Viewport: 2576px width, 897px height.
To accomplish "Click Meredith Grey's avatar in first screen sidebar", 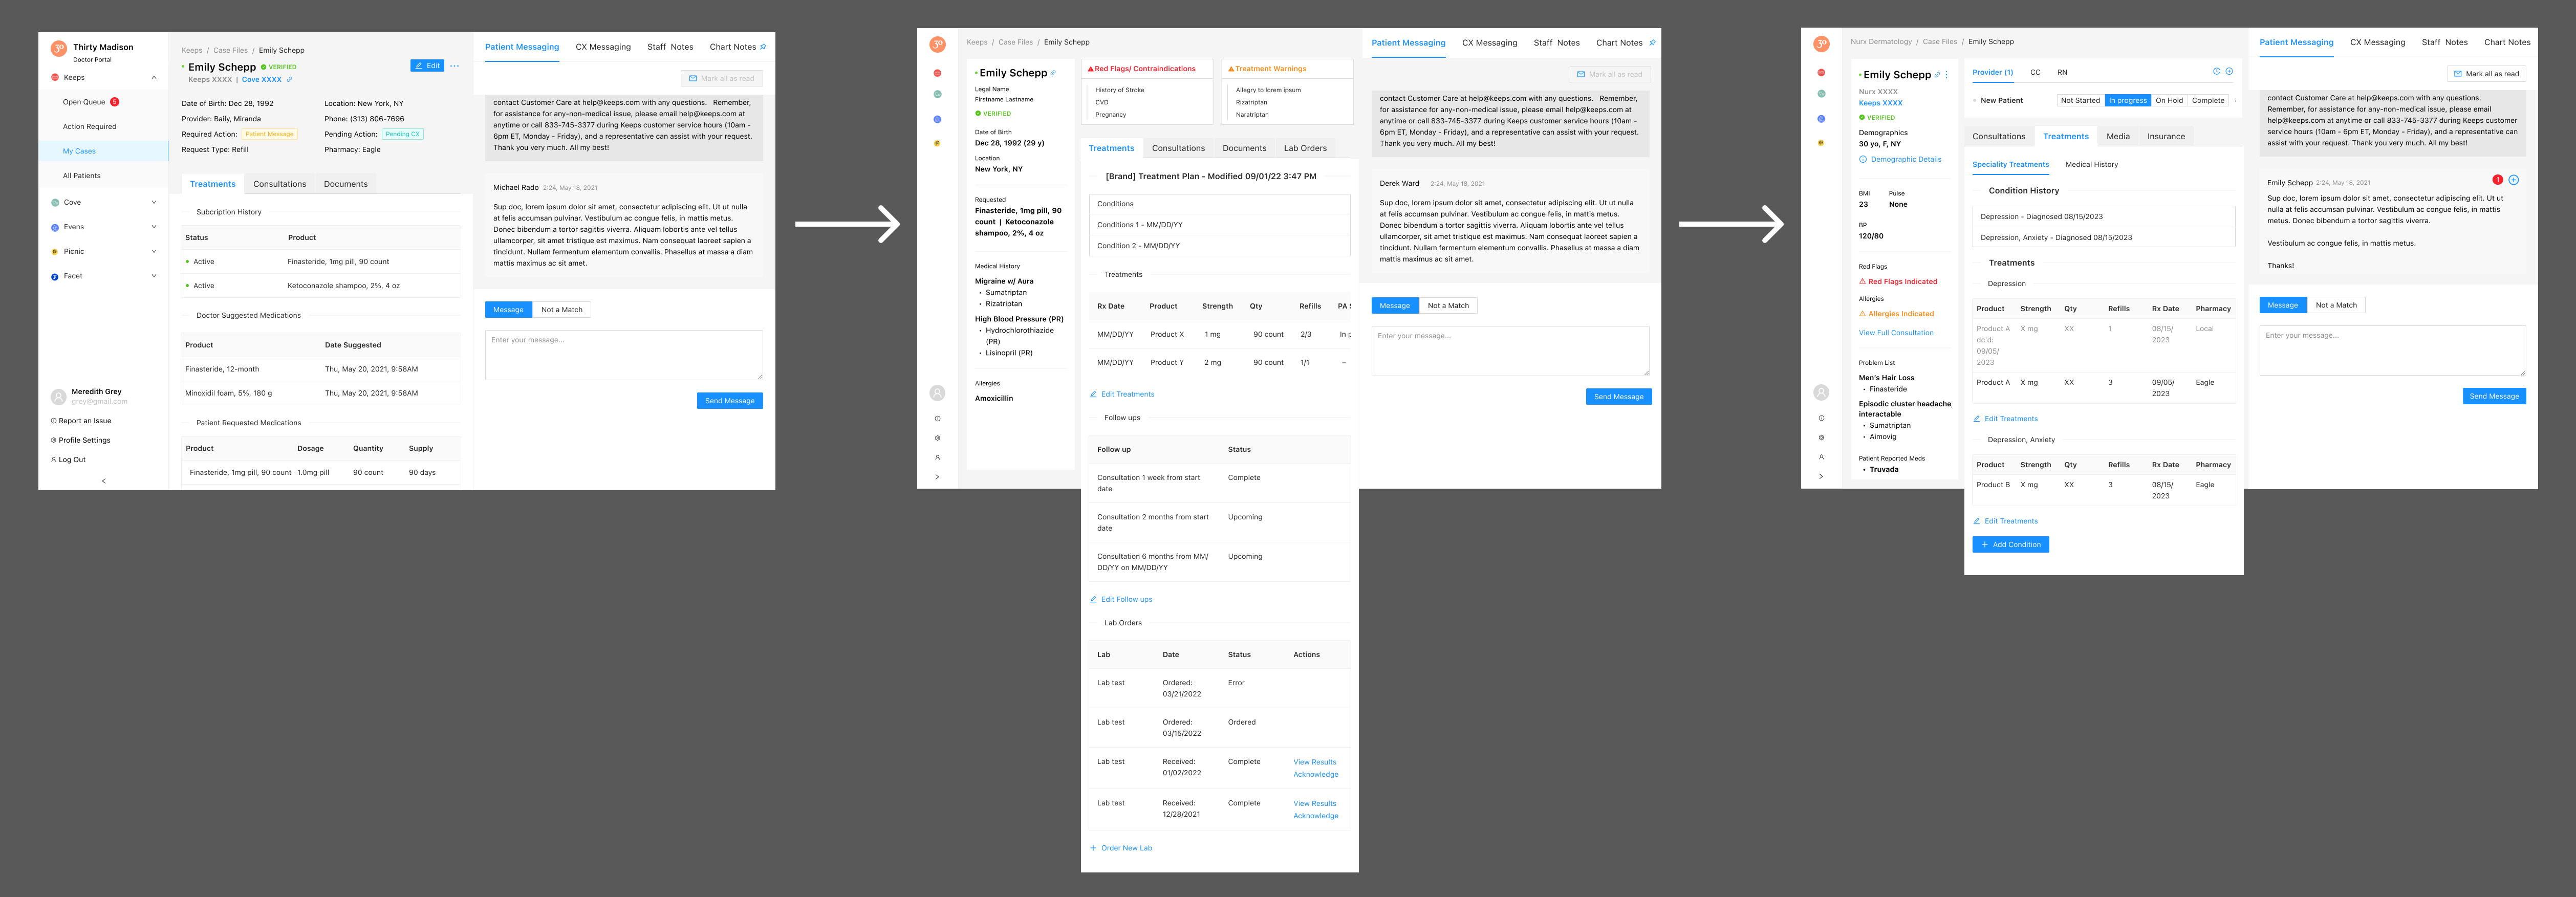I will click(58, 396).
